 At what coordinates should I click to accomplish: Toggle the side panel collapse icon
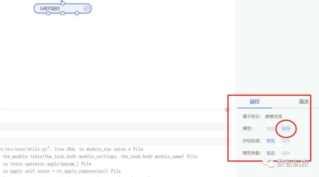(x=227, y=110)
